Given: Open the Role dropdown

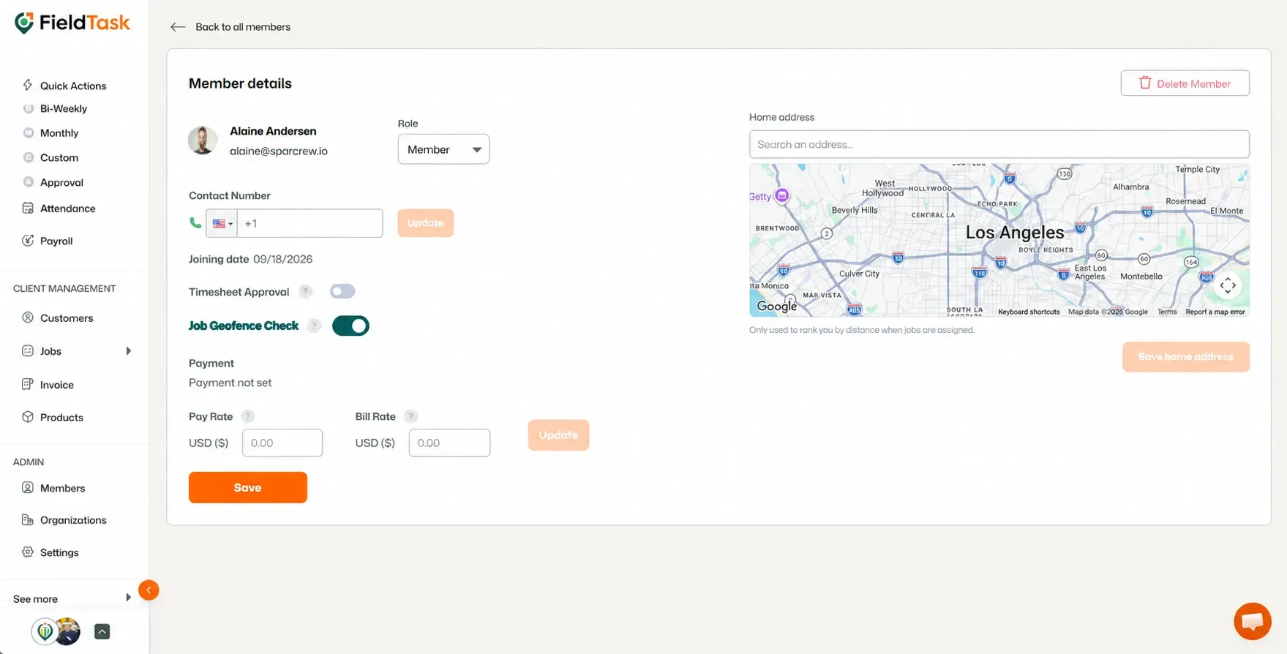Looking at the screenshot, I should (443, 149).
